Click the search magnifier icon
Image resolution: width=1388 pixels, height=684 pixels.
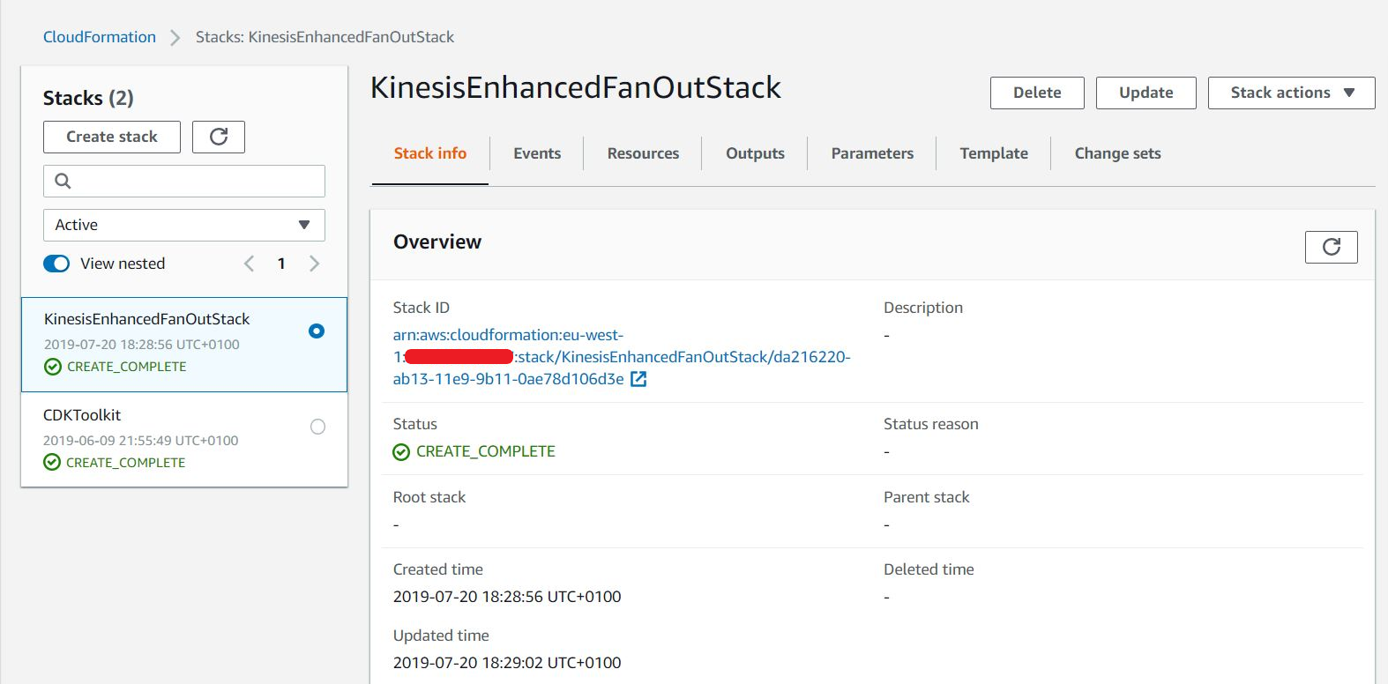[63, 181]
